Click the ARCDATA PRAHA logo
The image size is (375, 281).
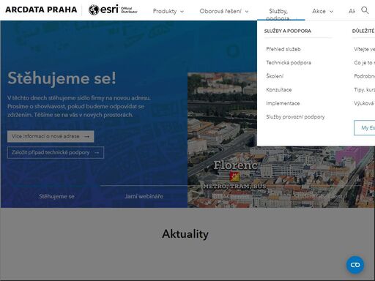[x=41, y=10]
